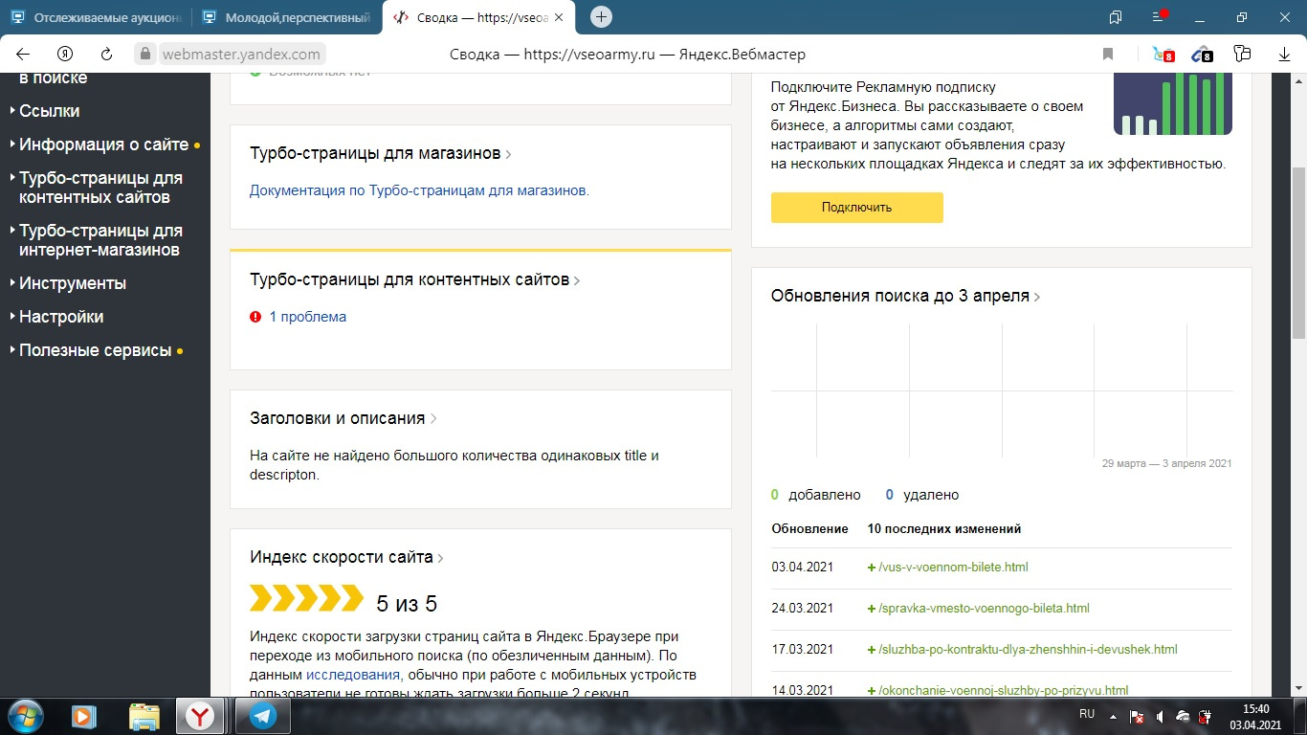Follow the исследования link
1307x735 pixels.
[354, 675]
